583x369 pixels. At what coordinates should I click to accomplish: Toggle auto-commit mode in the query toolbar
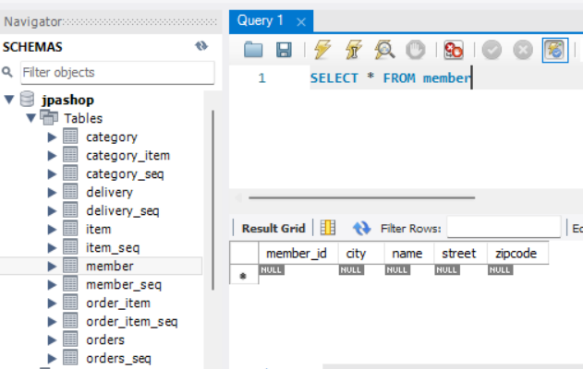coord(554,50)
